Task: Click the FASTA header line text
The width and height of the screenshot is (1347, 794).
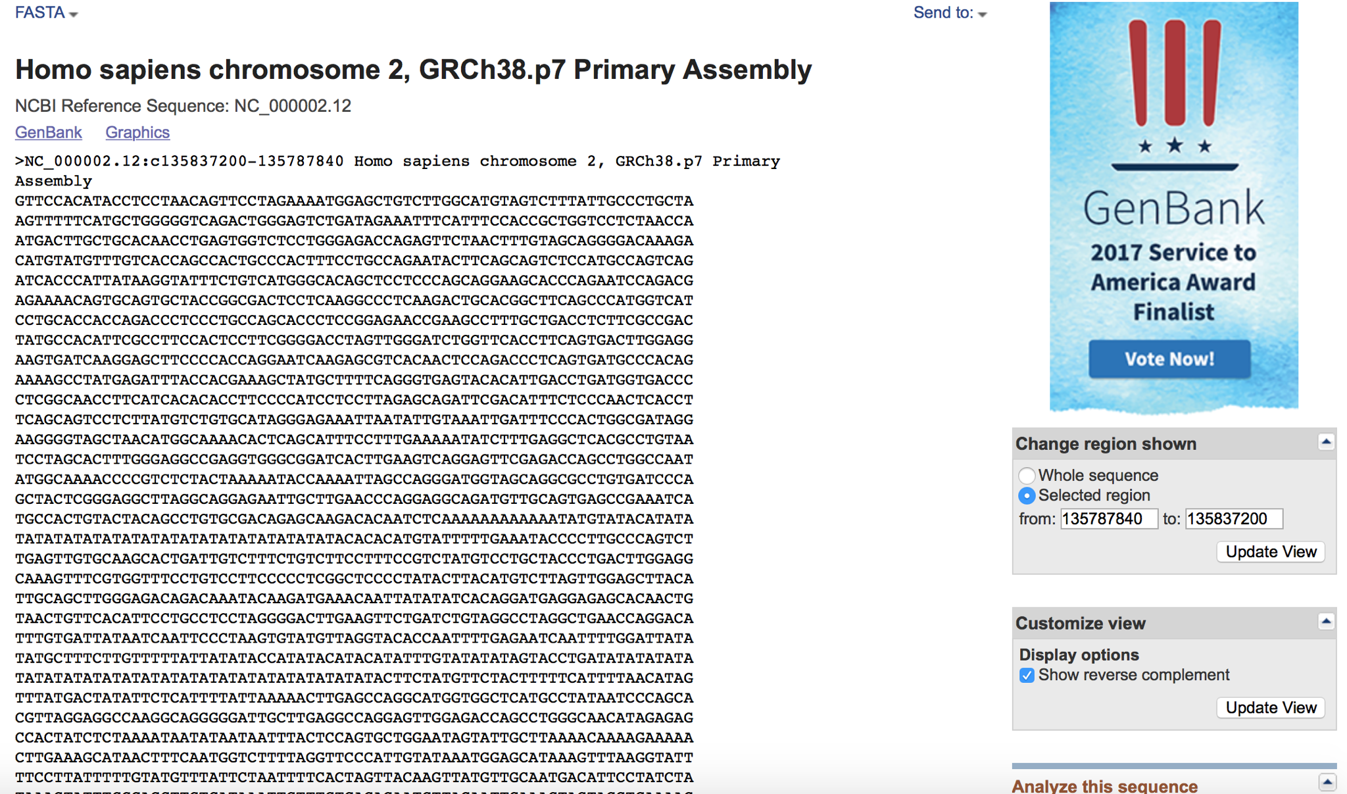Action: 397,162
